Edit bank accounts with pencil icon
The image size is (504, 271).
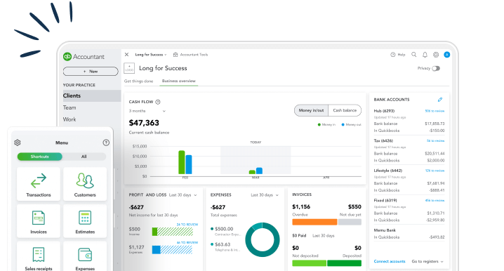[x=440, y=100]
